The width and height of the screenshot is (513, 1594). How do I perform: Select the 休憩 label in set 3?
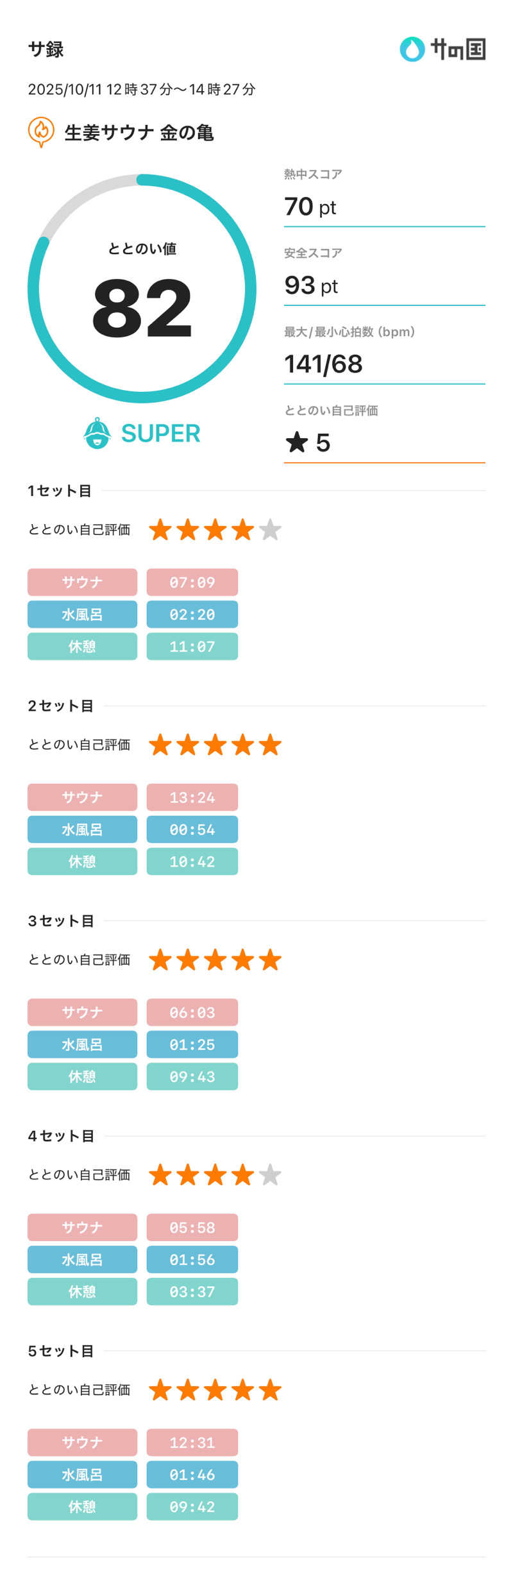click(82, 1076)
